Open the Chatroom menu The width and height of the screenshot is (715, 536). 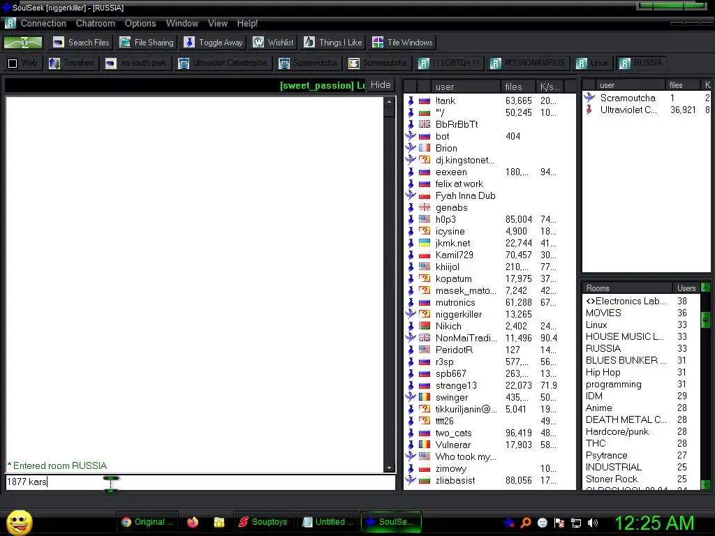point(95,23)
